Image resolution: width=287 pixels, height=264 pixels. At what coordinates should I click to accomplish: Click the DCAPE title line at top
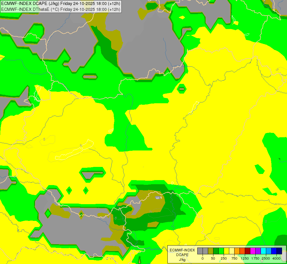[61, 4]
